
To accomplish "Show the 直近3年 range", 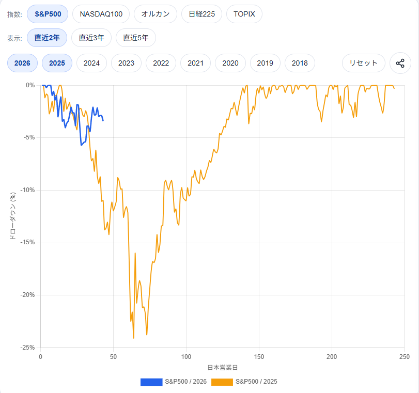I will [x=91, y=38].
